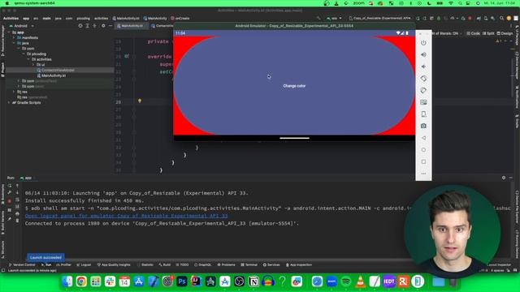Click the MainActivity.kt breadcrumb in the navigation bar

126,18
